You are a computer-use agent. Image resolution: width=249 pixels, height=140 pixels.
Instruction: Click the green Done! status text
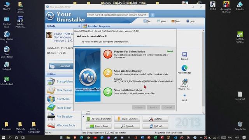point(170,51)
